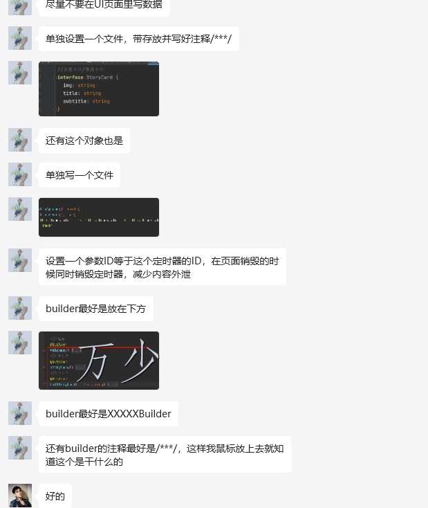This screenshot has width=428, height=508.
Task: Select the message 单独写一个文件
Action: click(80, 175)
